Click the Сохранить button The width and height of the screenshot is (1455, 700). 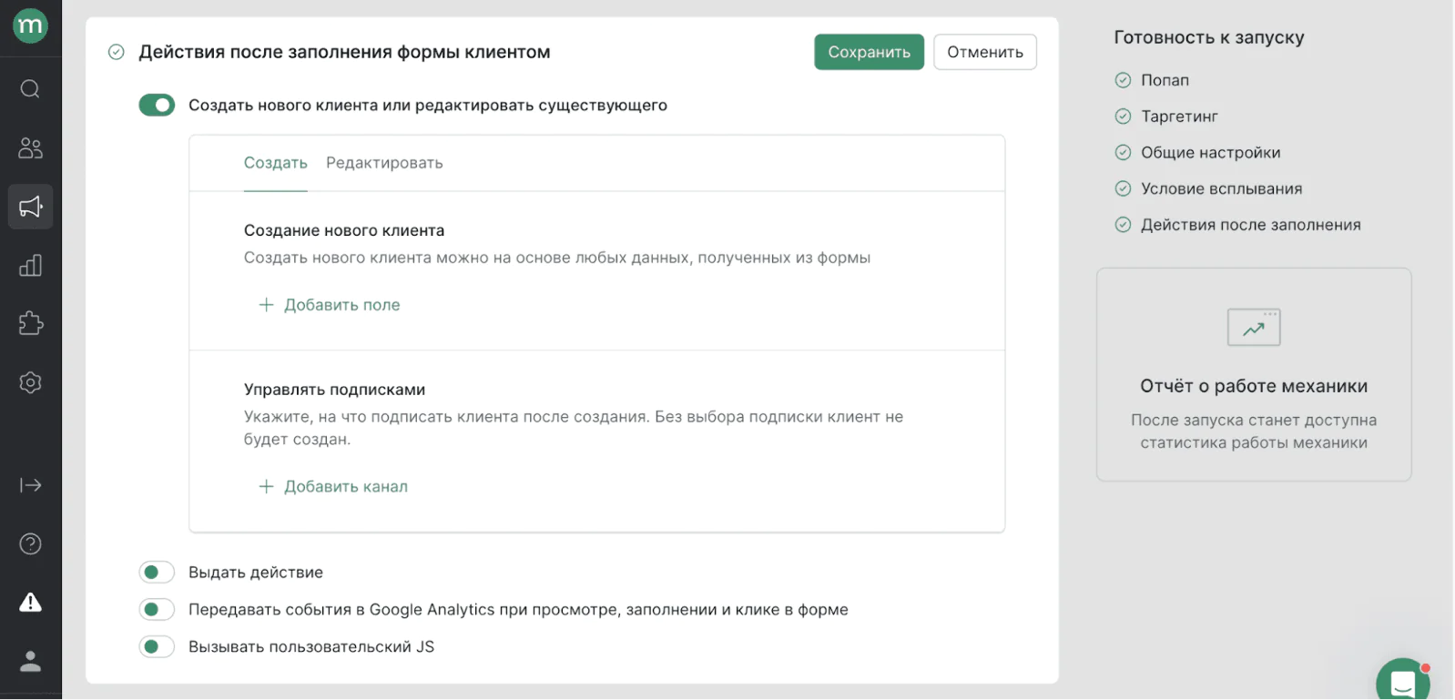point(869,52)
